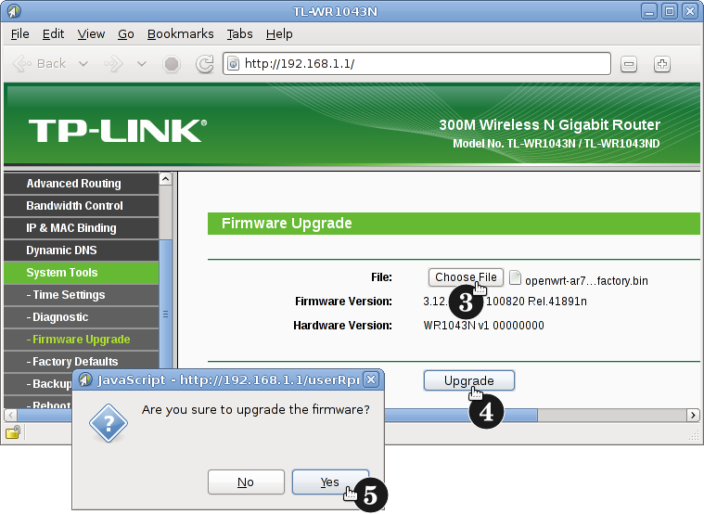Click the JavaScript dialog title bar icon
The image size is (704, 514).
pos(85,380)
